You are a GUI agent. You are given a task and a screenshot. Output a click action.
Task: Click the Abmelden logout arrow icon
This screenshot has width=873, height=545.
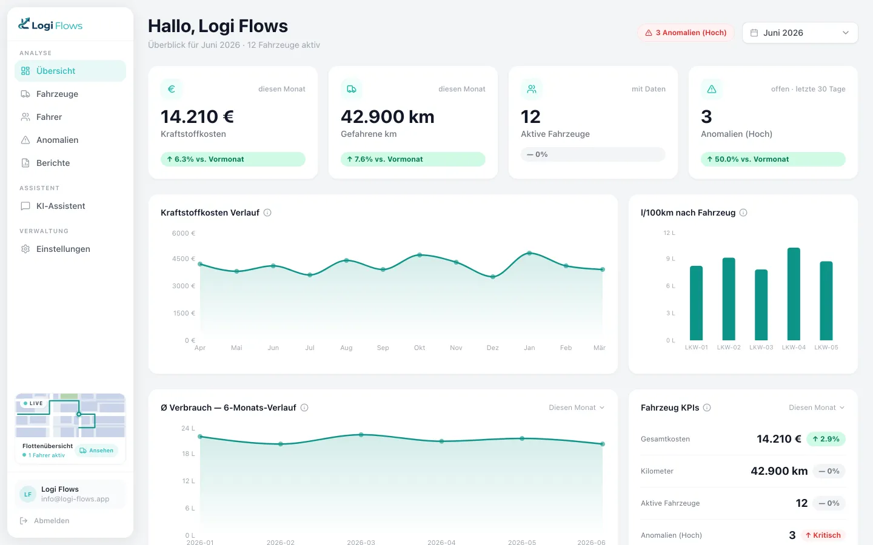24,521
